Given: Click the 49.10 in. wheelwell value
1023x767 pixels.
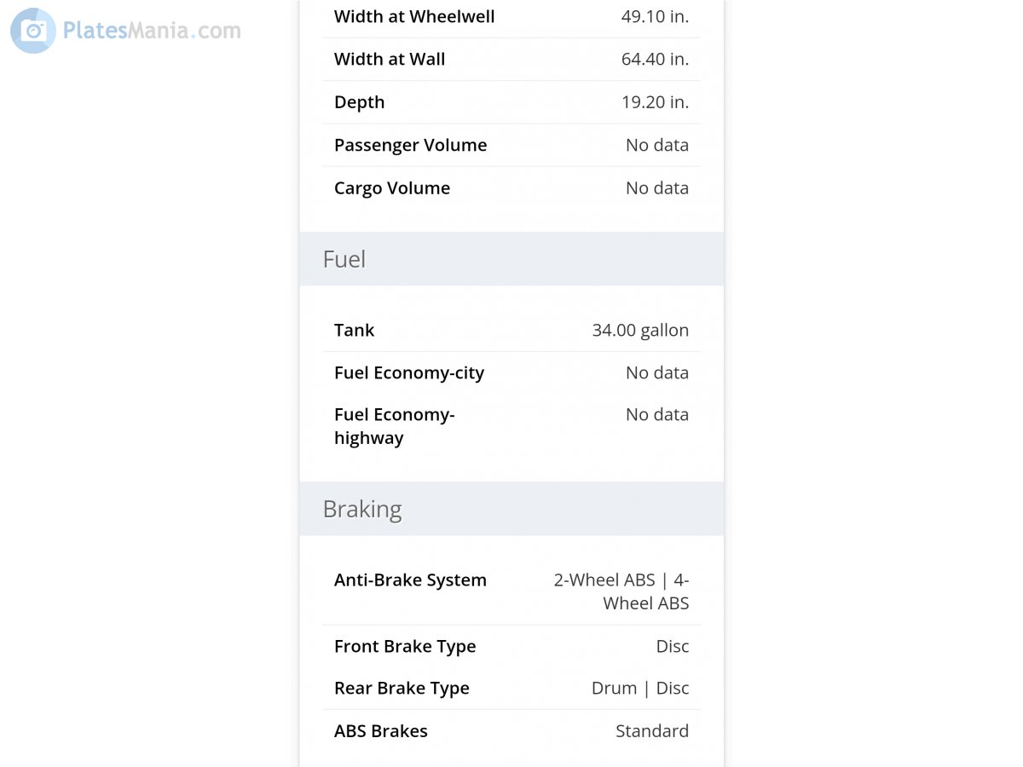Looking at the screenshot, I should (x=655, y=16).
